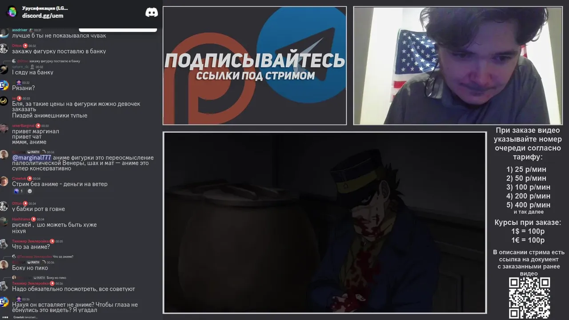Click message line 'привет чат'
This screenshot has width=569, height=320.
point(27,137)
